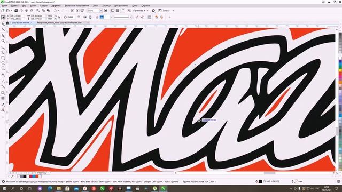This screenshot has height=192, width=342.
Task: Toggle grid display in toolbar
Action: [118, 11]
